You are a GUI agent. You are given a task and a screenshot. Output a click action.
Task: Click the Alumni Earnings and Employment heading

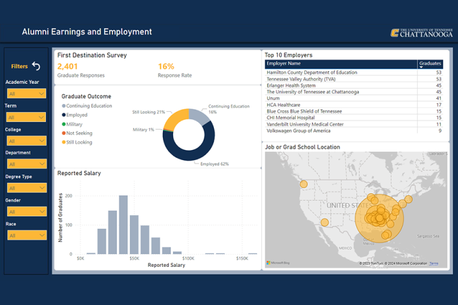click(87, 32)
